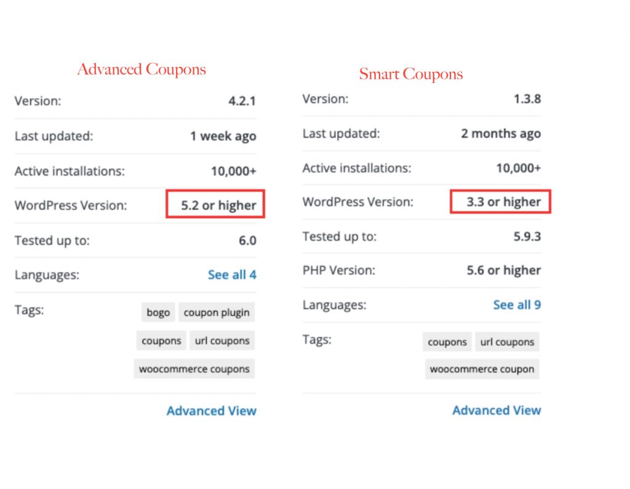
Task: Select the "coupon plugin" tag
Action: [x=217, y=312]
